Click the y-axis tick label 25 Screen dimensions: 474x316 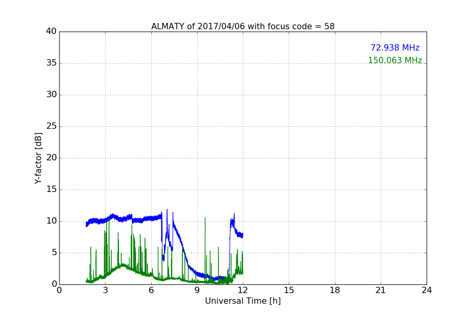click(x=51, y=126)
